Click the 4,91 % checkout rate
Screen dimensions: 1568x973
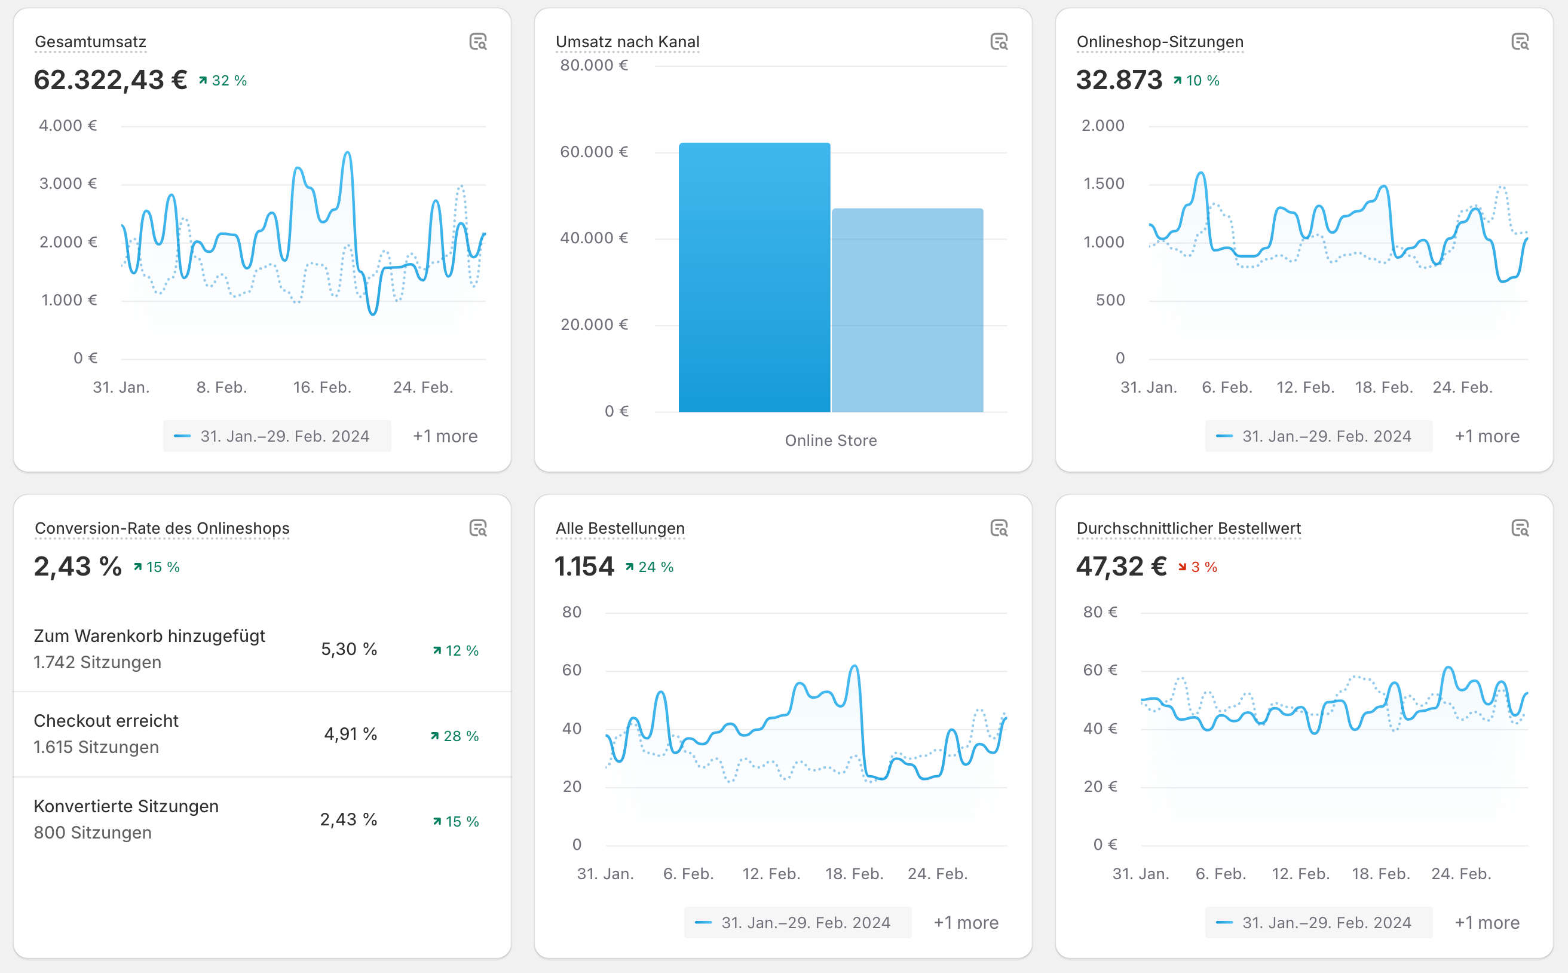(351, 735)
